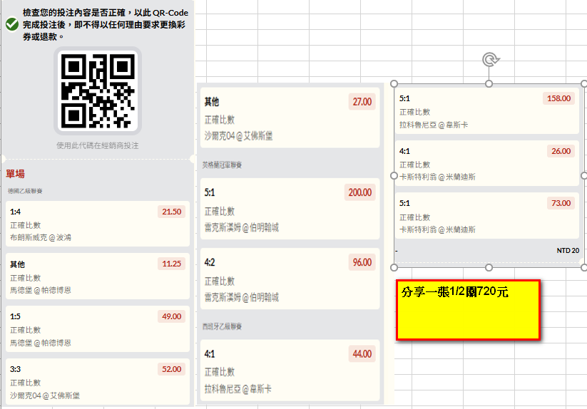
Task: Click the 27.00 odds badge
Action: click(x=362, y=102)
